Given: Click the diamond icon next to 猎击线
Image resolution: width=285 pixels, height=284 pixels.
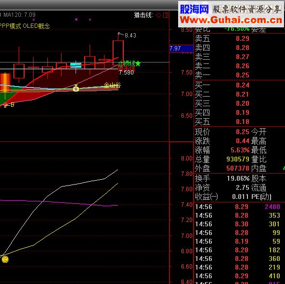Looking at the screenshot, I should click(x=158, y=15).
